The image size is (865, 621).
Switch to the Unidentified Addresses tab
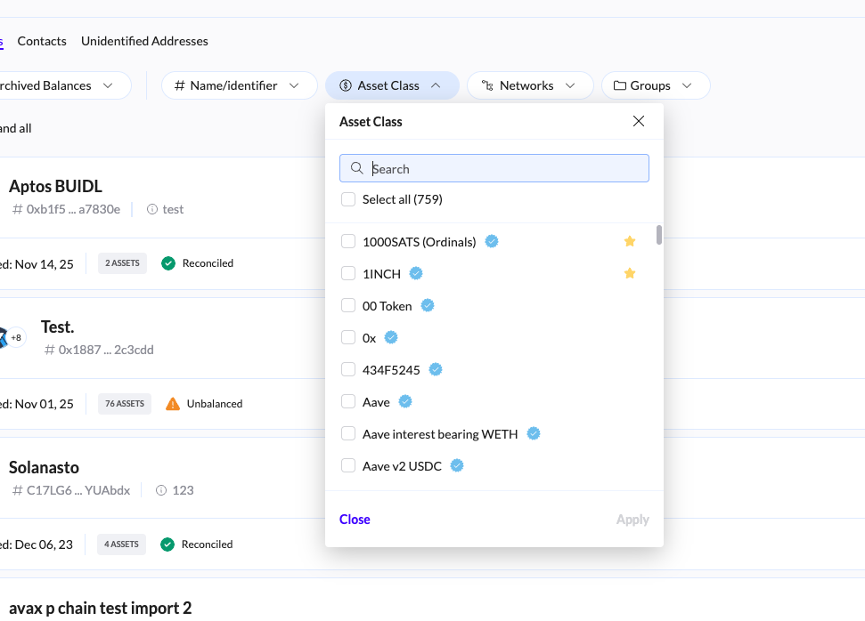coord(144,41)
